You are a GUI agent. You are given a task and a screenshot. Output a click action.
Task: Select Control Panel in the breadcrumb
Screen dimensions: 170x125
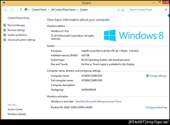tap(39, 10)
